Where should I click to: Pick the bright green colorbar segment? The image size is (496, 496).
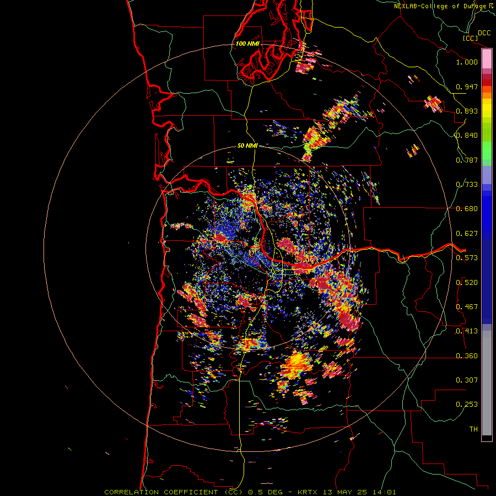click(487, 150)
